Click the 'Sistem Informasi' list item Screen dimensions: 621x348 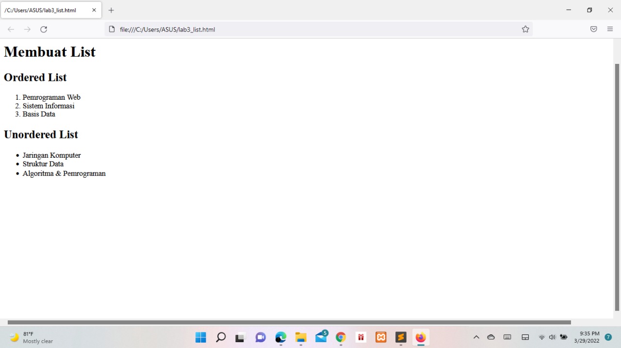click(x=49, y=106)
